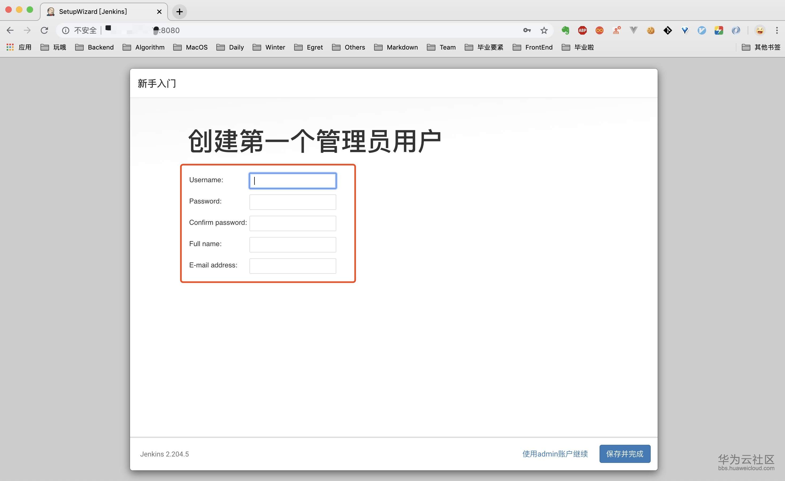Expand the Backend bookmarks folder
Image resolution: width=785 pixels, height=481 pixels.
[94, 47]
